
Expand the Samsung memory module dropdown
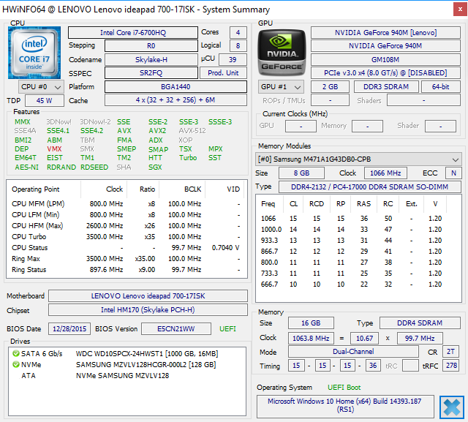click(358, 159)
